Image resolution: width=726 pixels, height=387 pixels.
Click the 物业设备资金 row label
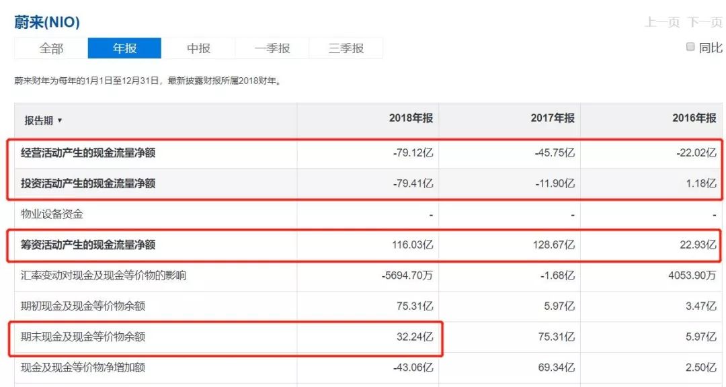tap(52, 214)
